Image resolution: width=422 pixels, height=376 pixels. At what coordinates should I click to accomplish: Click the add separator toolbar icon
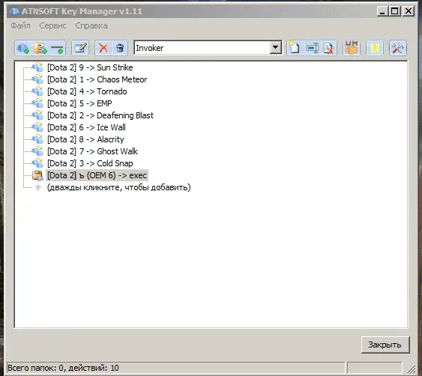click(x=57, y=48)
